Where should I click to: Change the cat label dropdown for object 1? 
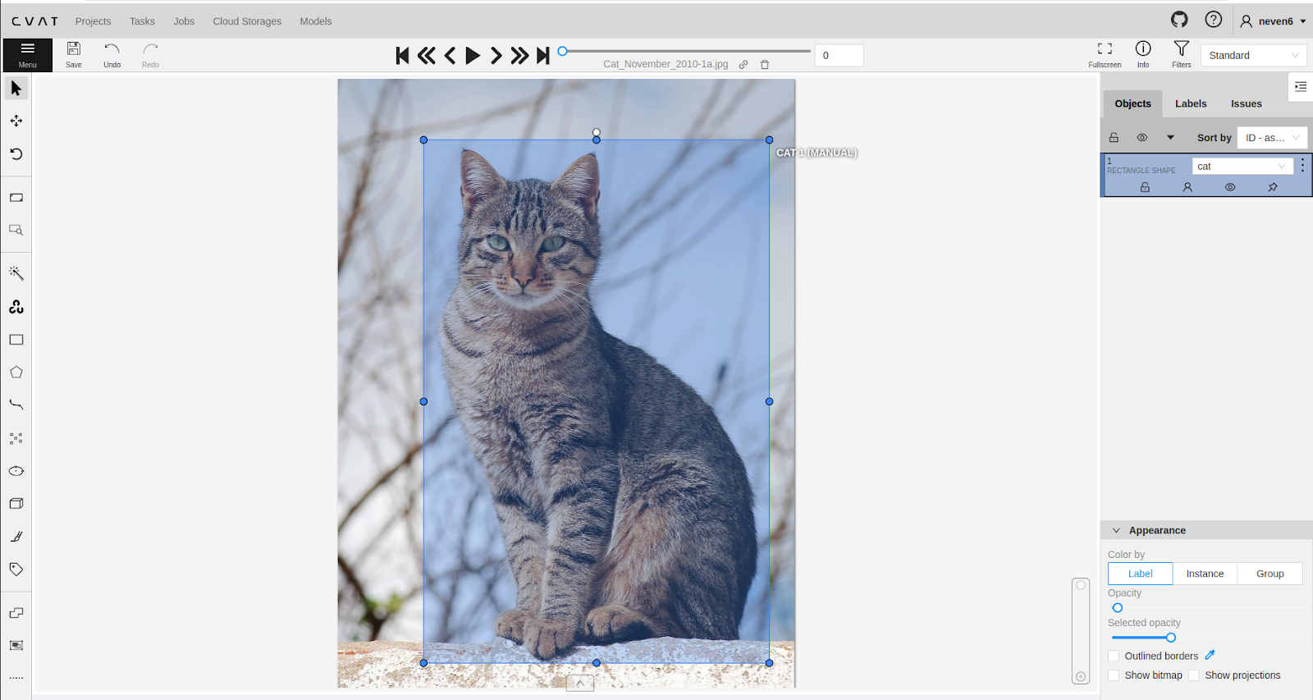pyautogui.click(x=1242, y=166)
